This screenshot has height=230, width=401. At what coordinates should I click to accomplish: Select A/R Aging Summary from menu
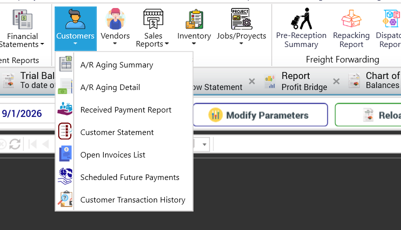124,65
